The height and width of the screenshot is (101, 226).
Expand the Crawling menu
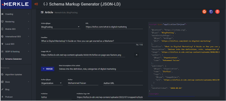point(29,14)
